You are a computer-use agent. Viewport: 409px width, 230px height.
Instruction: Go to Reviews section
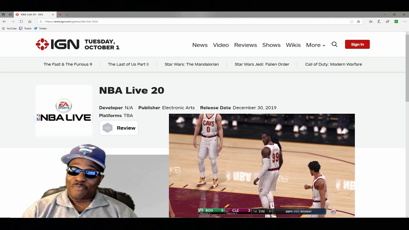click(x=245, y=45)
